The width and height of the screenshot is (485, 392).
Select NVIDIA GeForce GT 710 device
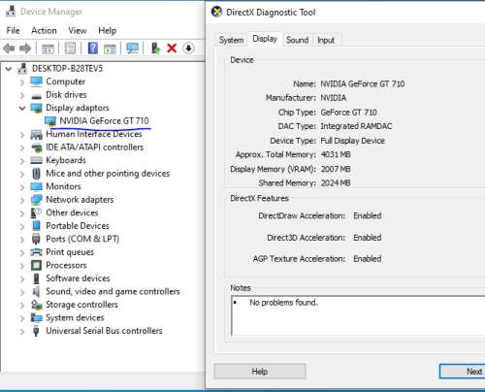[104, 121]
